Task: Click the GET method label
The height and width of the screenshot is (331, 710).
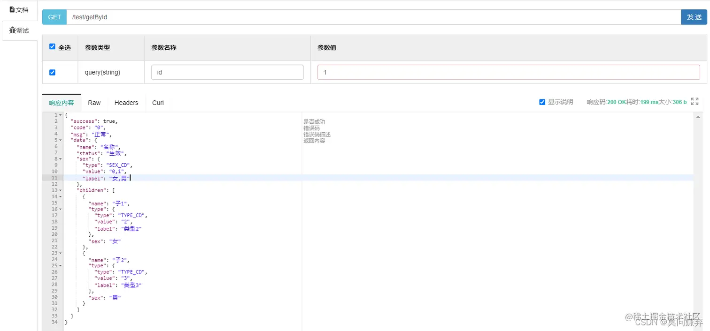Action: tap(54, 17)
